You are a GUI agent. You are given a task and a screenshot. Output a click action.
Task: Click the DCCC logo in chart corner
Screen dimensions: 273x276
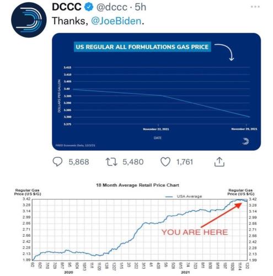click(x=245, y=141)
